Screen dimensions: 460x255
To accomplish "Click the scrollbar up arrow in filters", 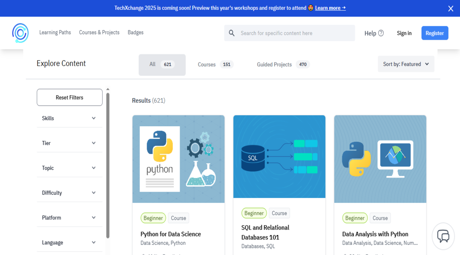I will pyautogui.click(x=108, y=89).
